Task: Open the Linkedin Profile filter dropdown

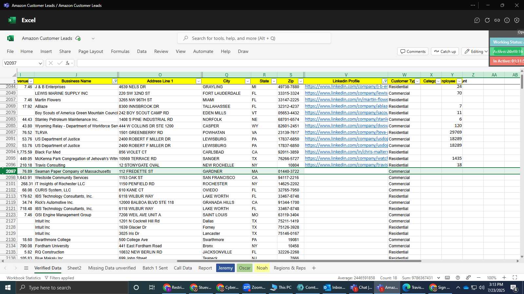Action: point(385,81)
